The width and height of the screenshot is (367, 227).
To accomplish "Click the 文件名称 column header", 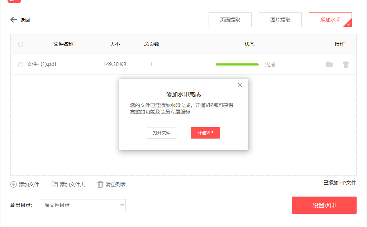I will coord(63,44).
